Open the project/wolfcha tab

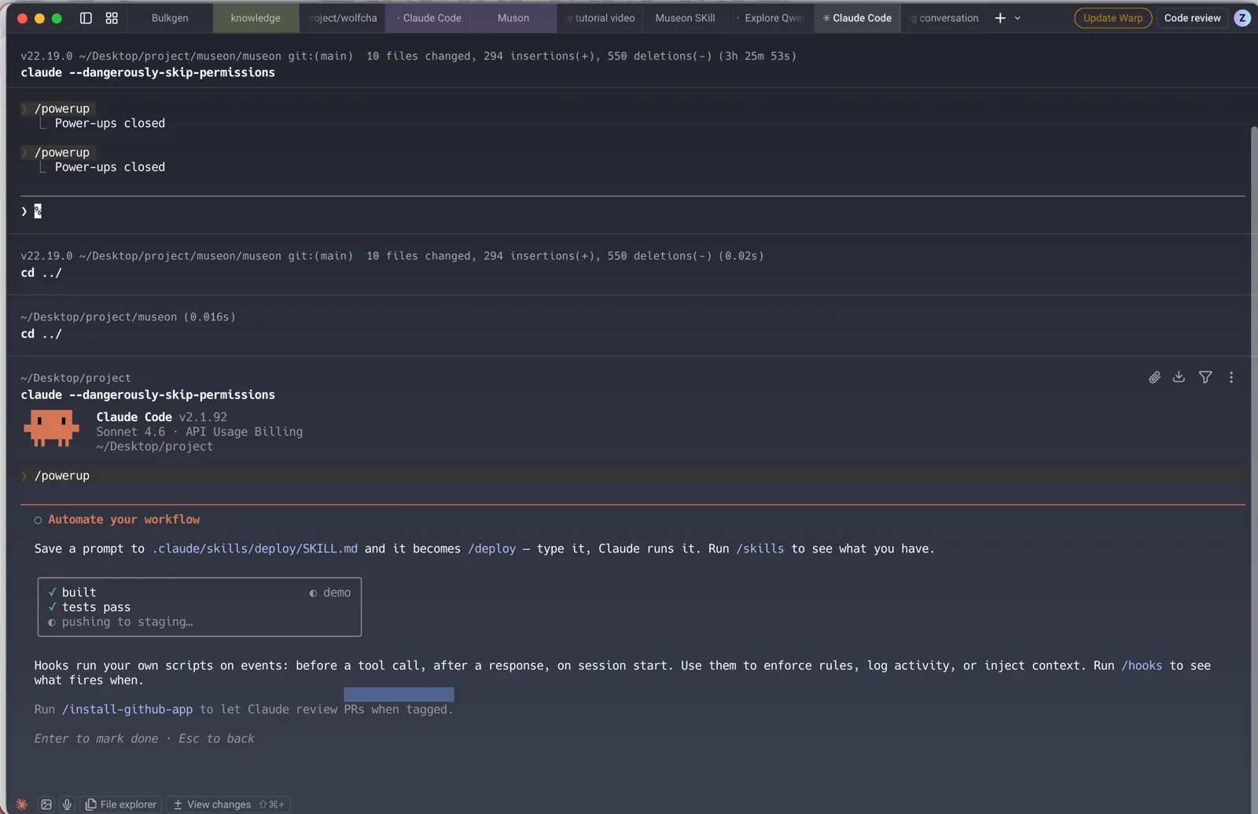343,18
